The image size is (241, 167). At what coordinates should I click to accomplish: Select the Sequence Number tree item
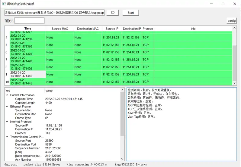27,148
